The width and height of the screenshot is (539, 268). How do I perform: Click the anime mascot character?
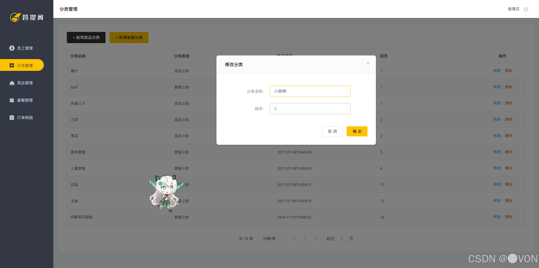click(x=166, y=194)
